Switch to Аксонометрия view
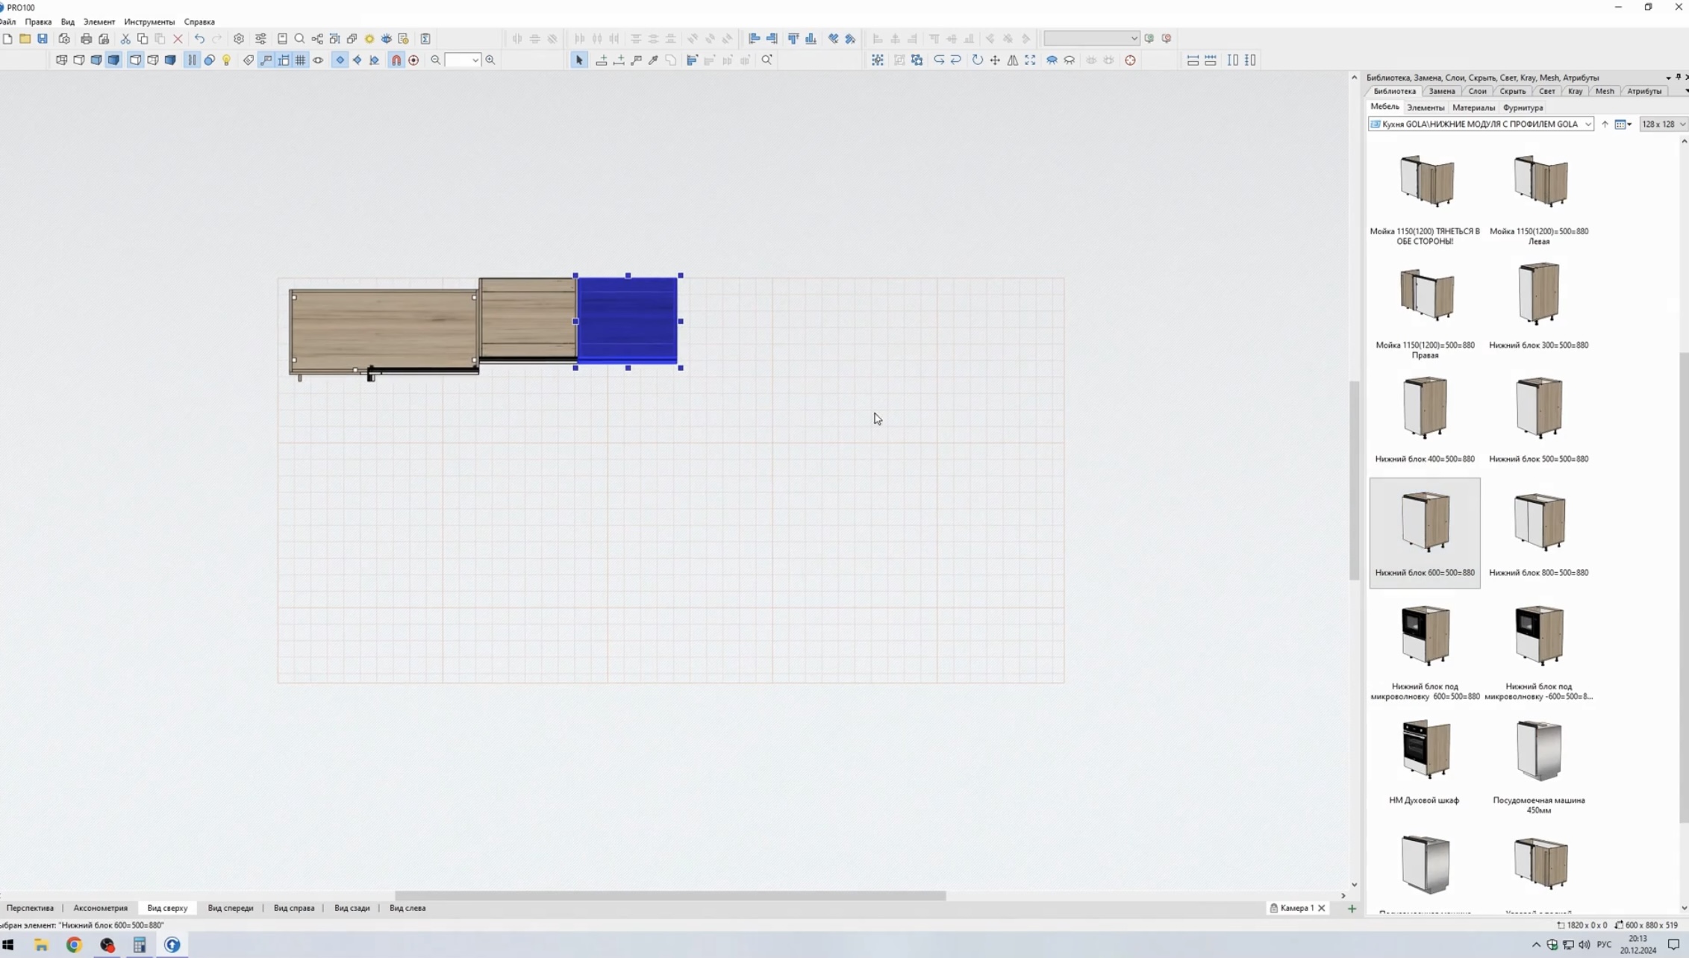This screenshot has height=958, width=1689. pyautogui.click(x=101, y=908)
